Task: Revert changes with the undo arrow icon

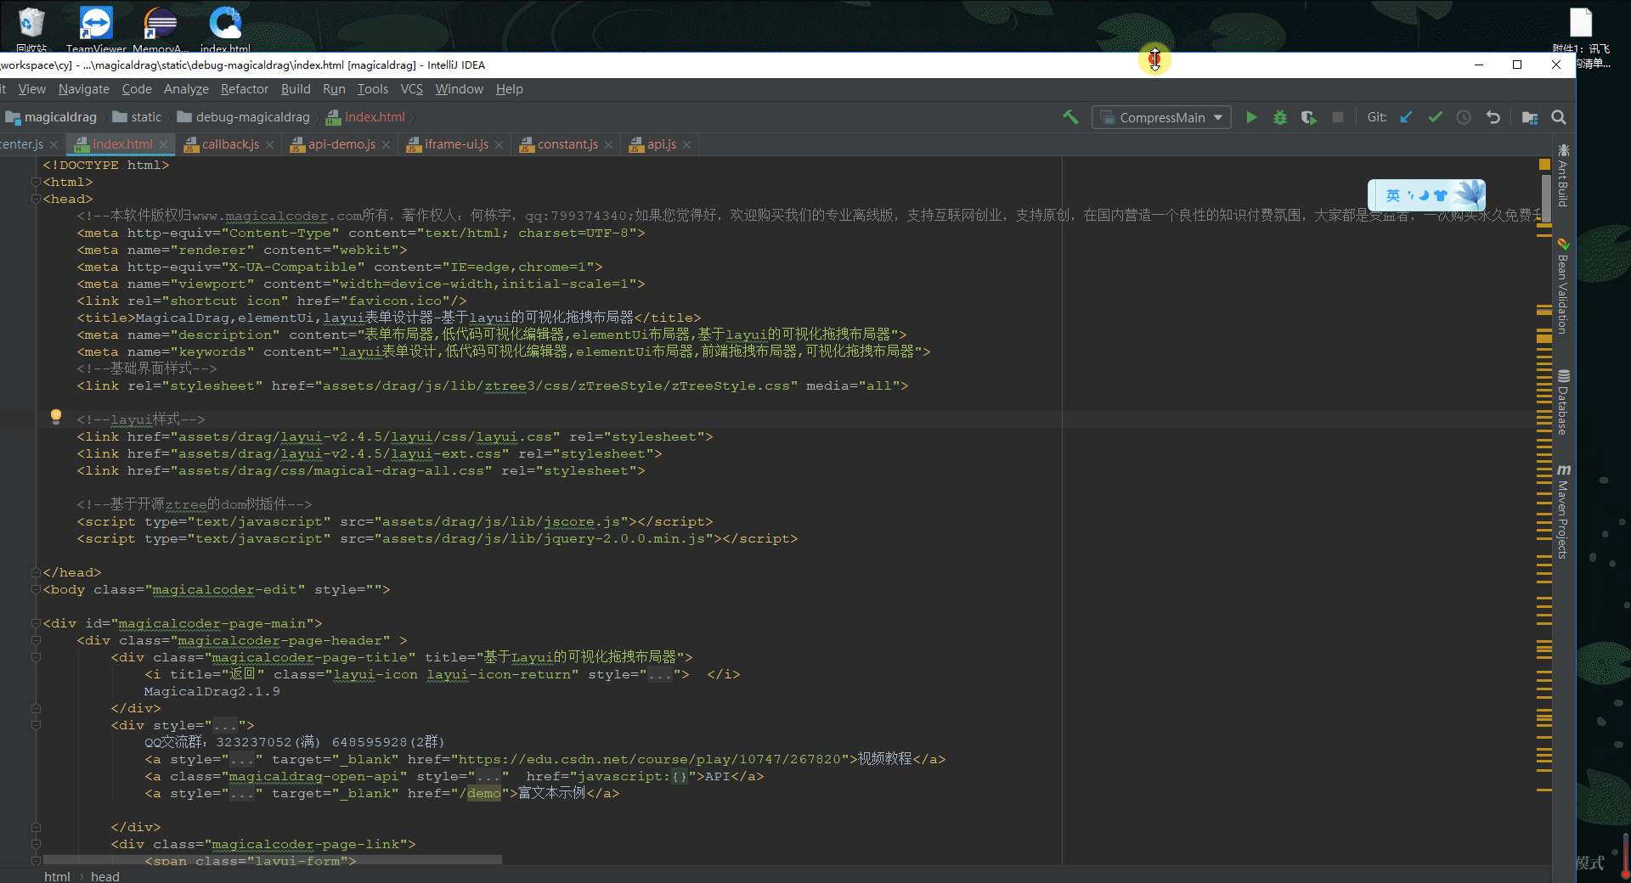Action: (1493, 117)
